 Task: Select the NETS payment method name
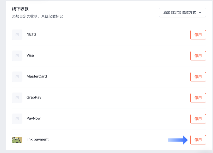[32, 34]
